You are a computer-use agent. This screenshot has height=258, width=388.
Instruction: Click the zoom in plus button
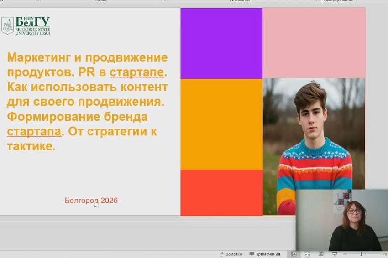coord(385,254)
